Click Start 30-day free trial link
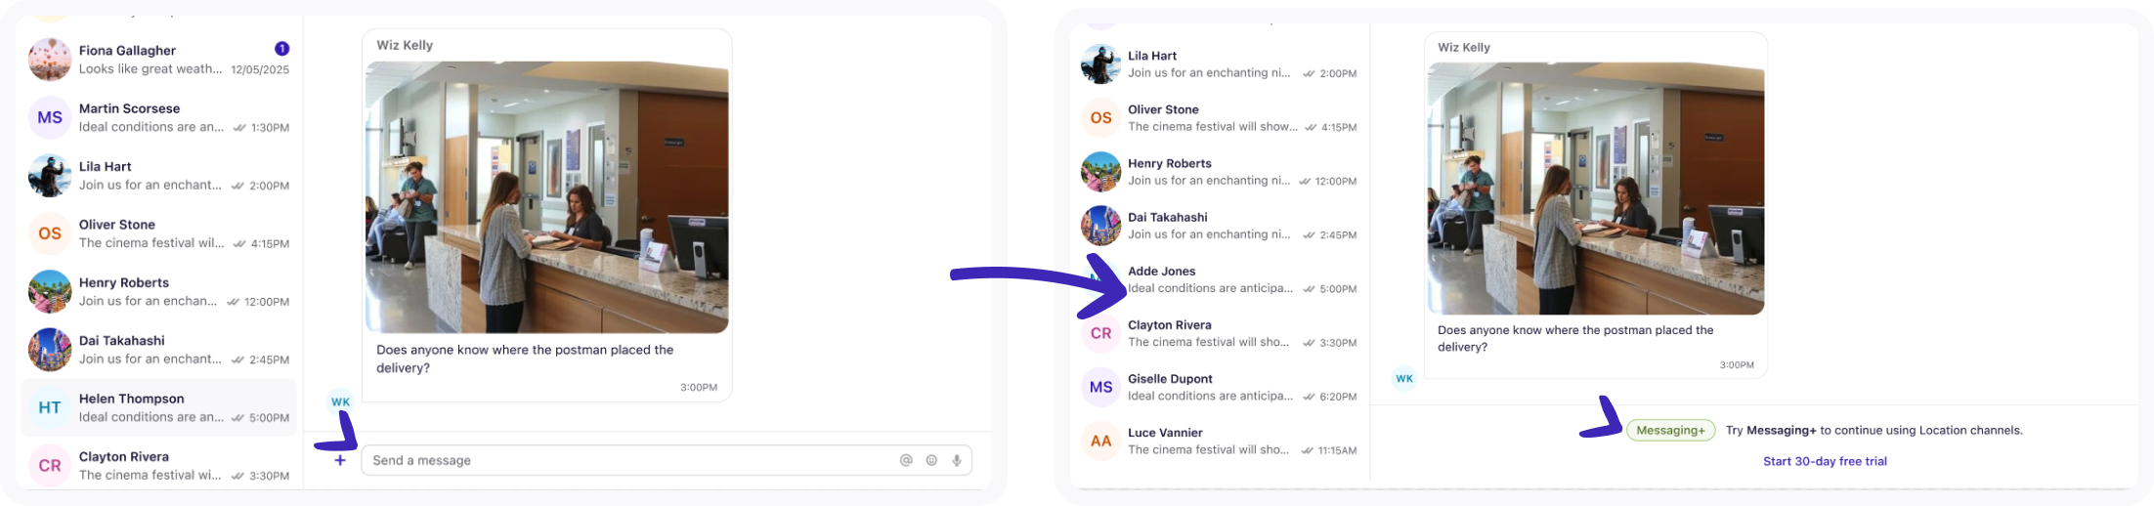The image size is (2154, 506). [1825, 461]
